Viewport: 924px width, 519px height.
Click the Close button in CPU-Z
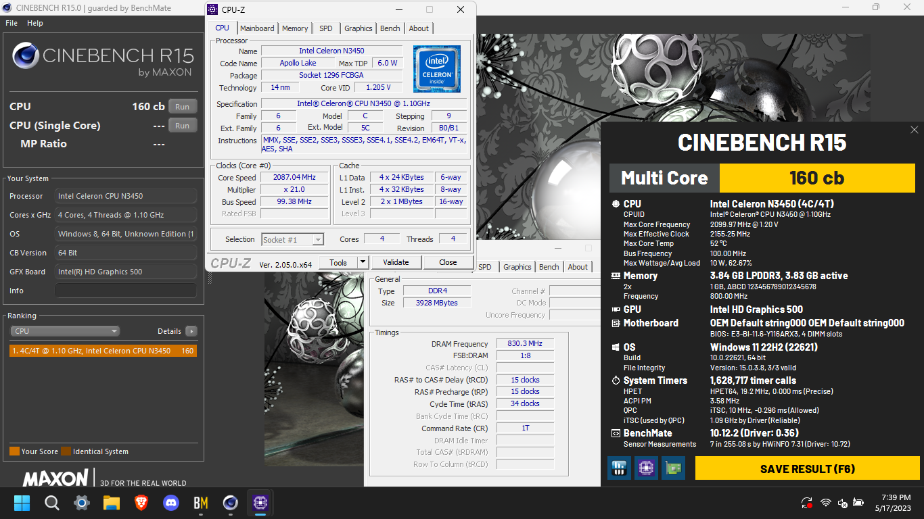click(x=448, y=262)
